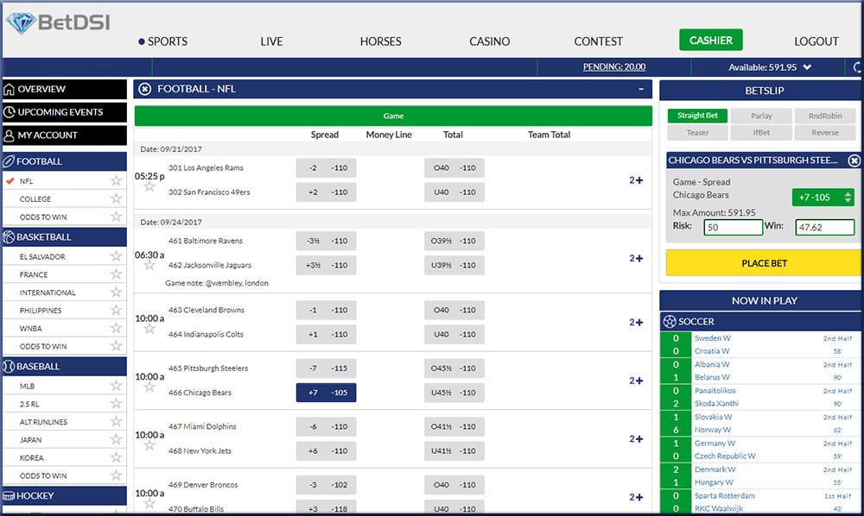Open the HORSES section
This screenshot has height=516, width=864.
[381, 41]
